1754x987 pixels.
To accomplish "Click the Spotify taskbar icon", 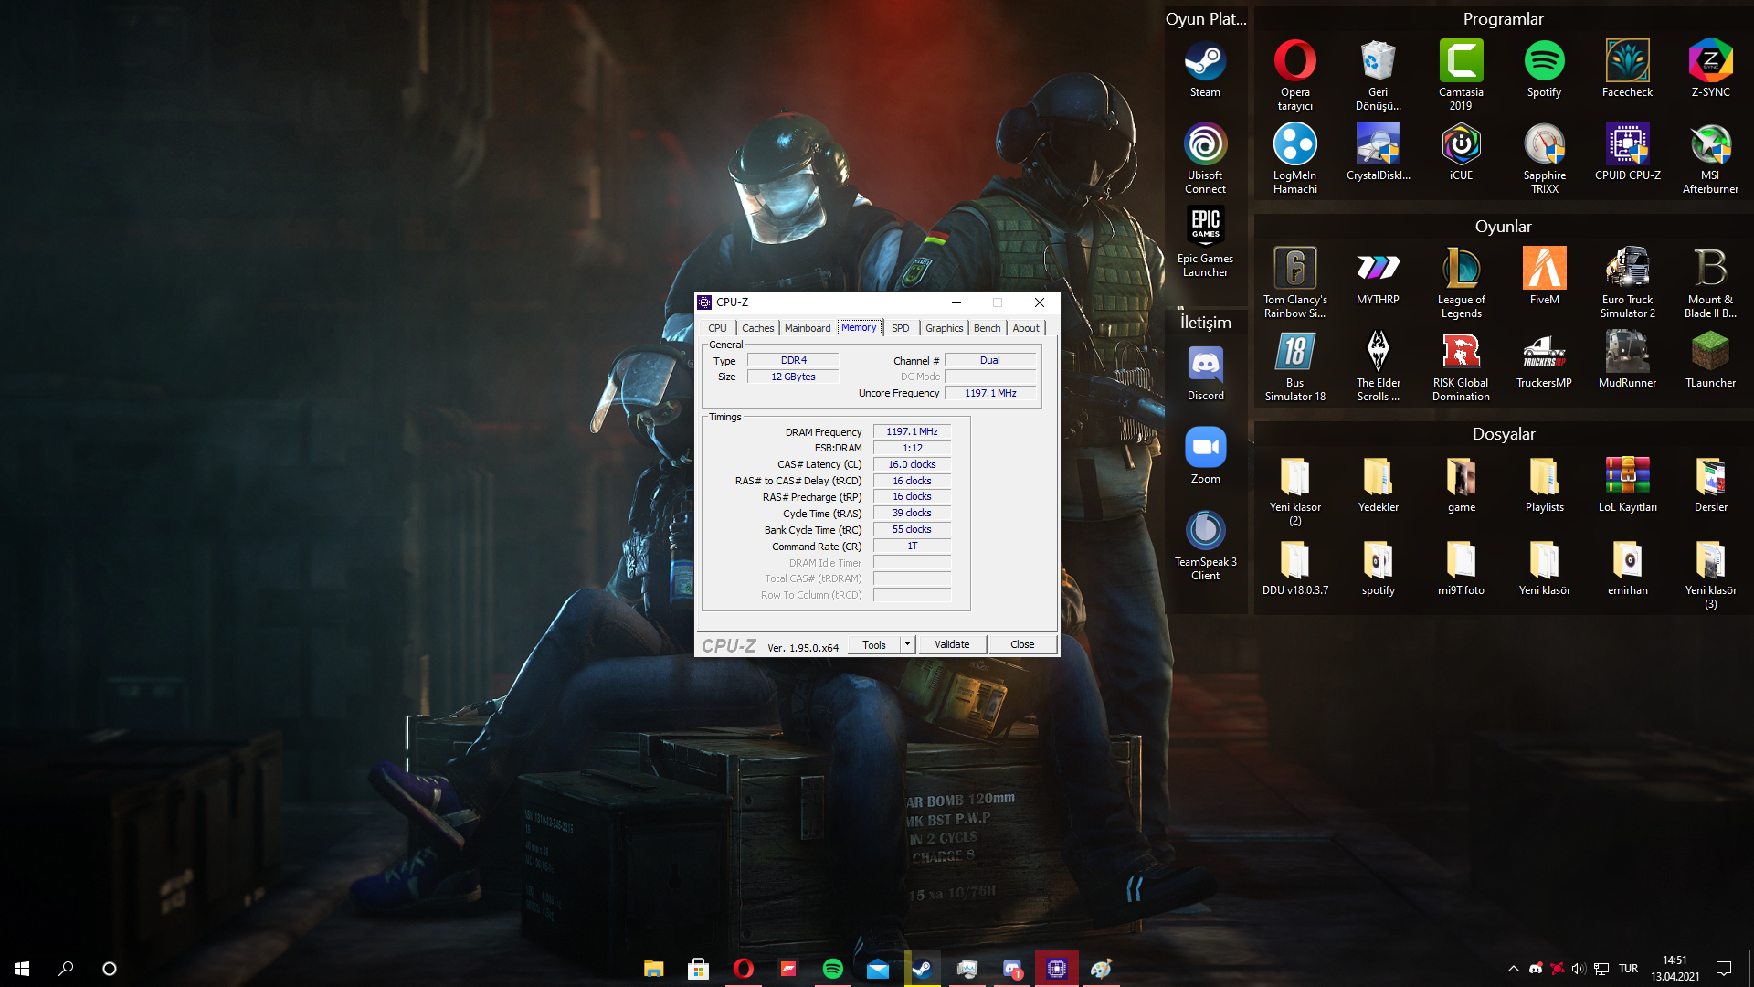I will click(x=832, y=969).
